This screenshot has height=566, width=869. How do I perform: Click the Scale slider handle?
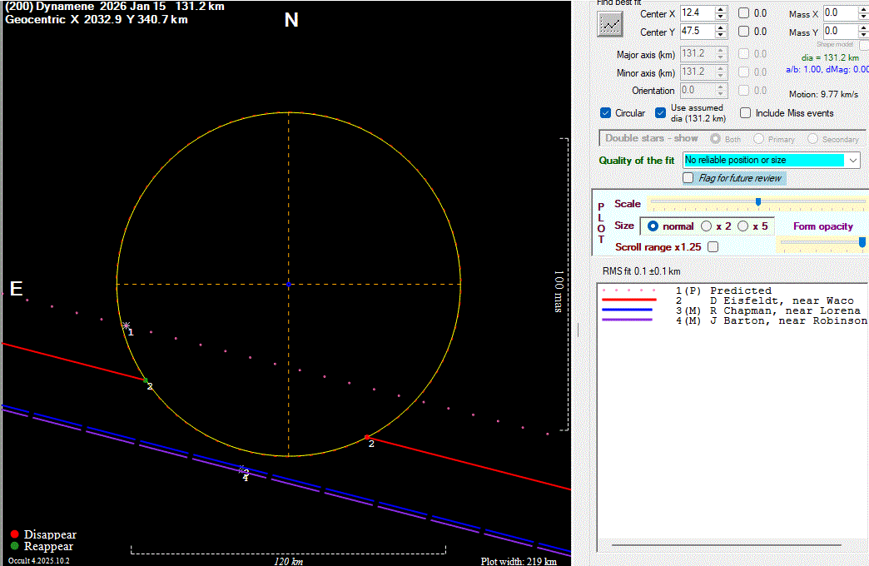click(x=758, y=201)
